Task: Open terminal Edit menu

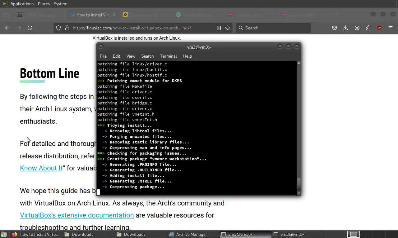Action: tap(117, 56)
